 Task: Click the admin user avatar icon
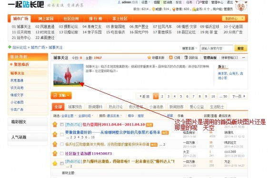click(119, 2)
